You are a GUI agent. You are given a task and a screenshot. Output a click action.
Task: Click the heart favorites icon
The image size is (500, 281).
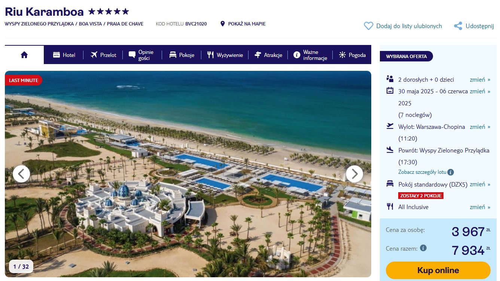tap(369, 26)
